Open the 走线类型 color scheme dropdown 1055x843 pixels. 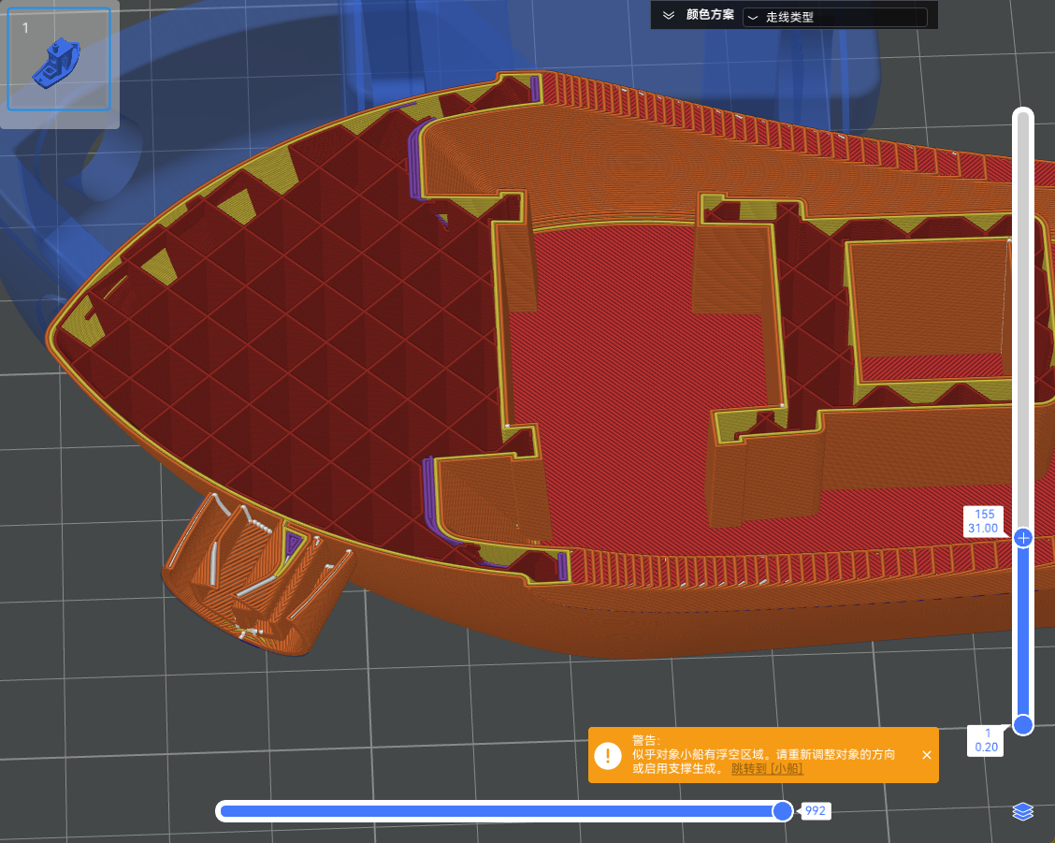coord(834,17)
